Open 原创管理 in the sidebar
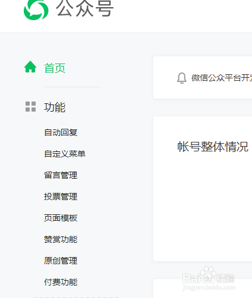The height and width of the screenshot is (298, 252). (x=61, y=261)
